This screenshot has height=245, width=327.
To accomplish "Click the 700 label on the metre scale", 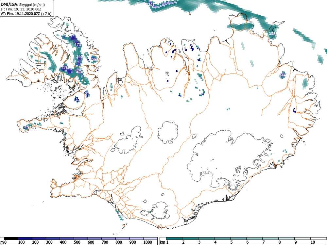I will (x=105, y=242).
